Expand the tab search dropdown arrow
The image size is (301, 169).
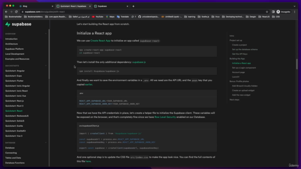tap(294, 6)
